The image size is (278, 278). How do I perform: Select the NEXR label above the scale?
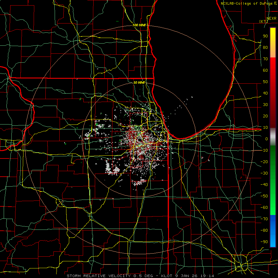click(271, 19)
